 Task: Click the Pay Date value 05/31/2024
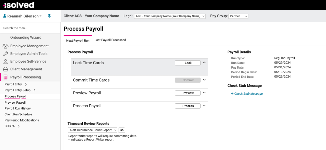tap(282, 67)
